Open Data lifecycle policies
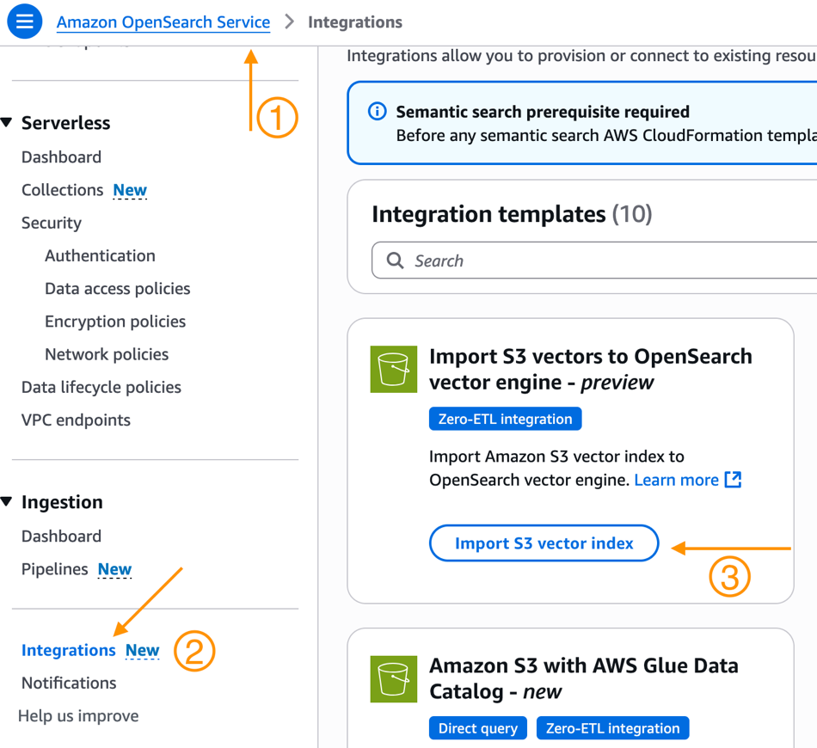 101,387
